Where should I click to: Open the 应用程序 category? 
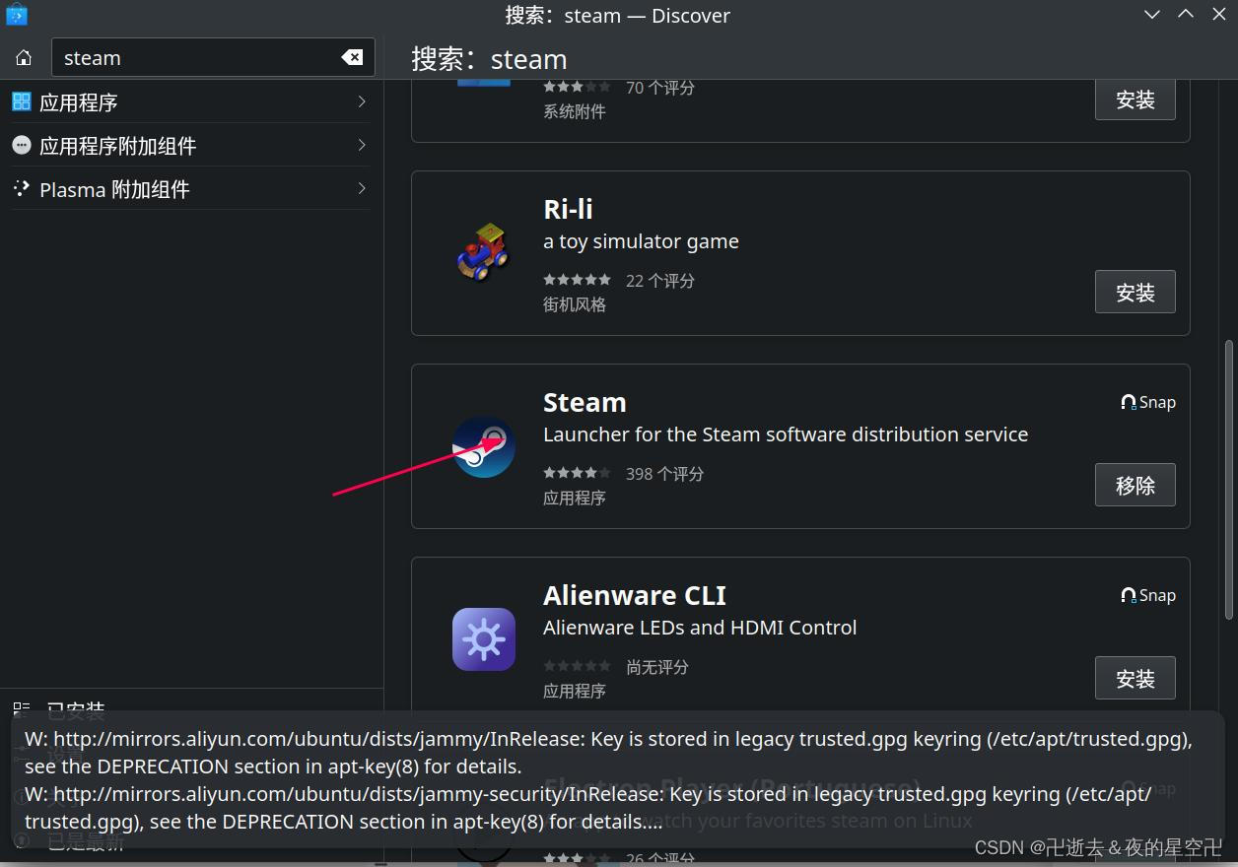[191, 101]
